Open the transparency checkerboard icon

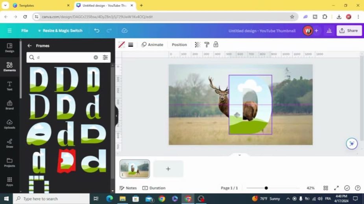point(197,45)
